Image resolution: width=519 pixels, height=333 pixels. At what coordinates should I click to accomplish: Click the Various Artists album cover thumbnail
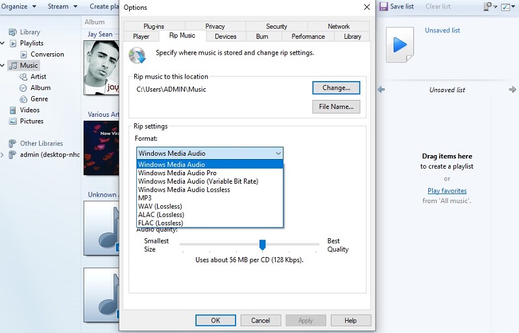(x=101, y=148)
